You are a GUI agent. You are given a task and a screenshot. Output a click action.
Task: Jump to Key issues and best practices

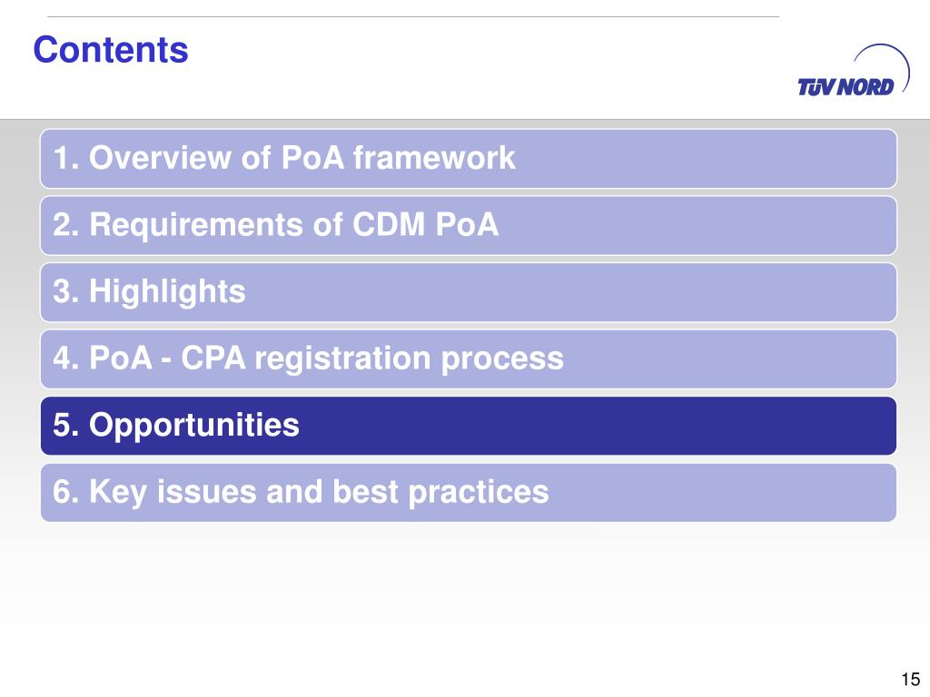[469, 493]
